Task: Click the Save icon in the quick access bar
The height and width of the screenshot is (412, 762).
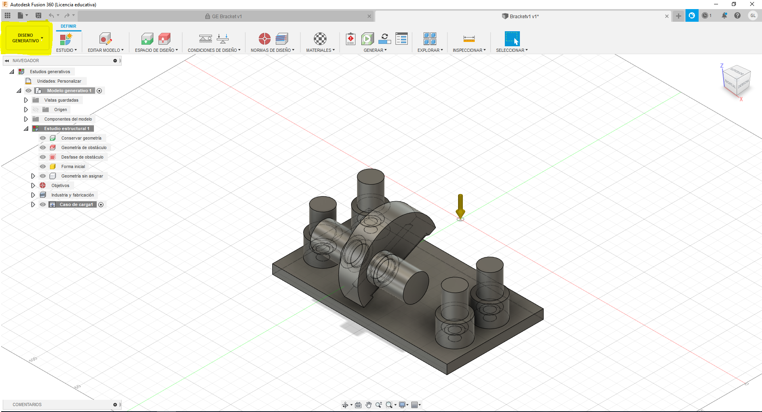Action: [38, 15]
